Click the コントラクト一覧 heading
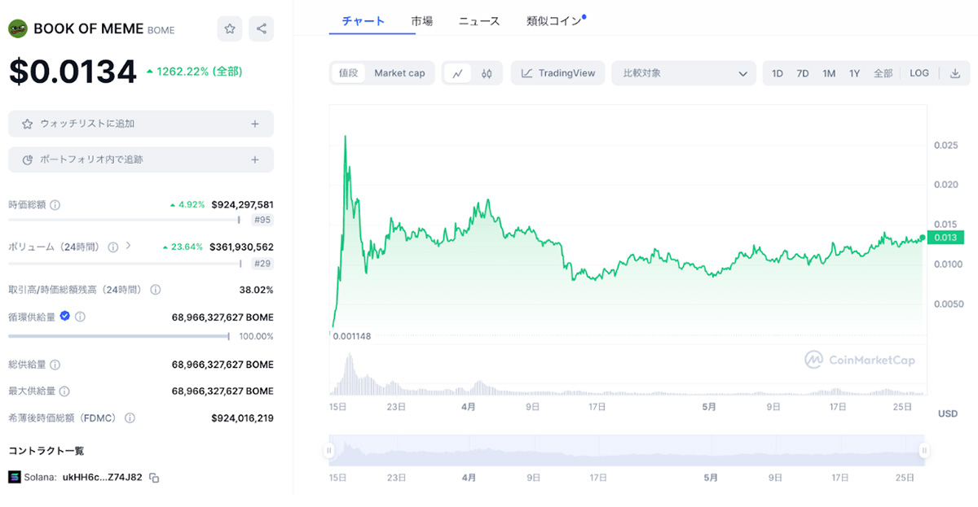This screenshot has height=507, width=978. pyautogui.click(x=46, y=451)
